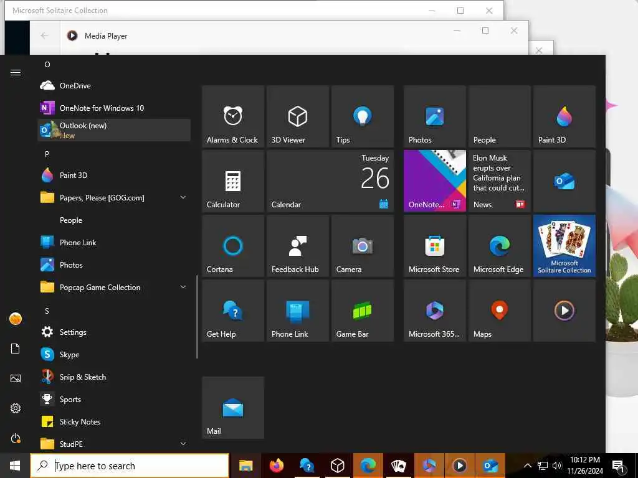Open the Alarms & Clock tile
Screen dimensions: 638x478
click(233, 116)
